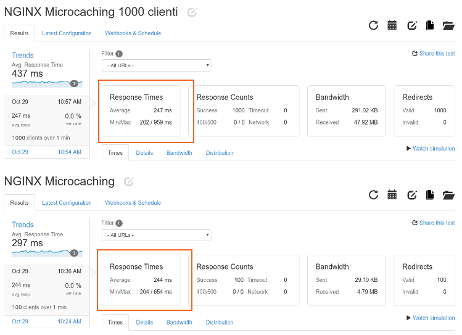Click 'Watch simulation' in lower Microcaching test
Image resolution: width=462 pixels, height=335 pixels.
pyautogui.click(x=431, y=318)
